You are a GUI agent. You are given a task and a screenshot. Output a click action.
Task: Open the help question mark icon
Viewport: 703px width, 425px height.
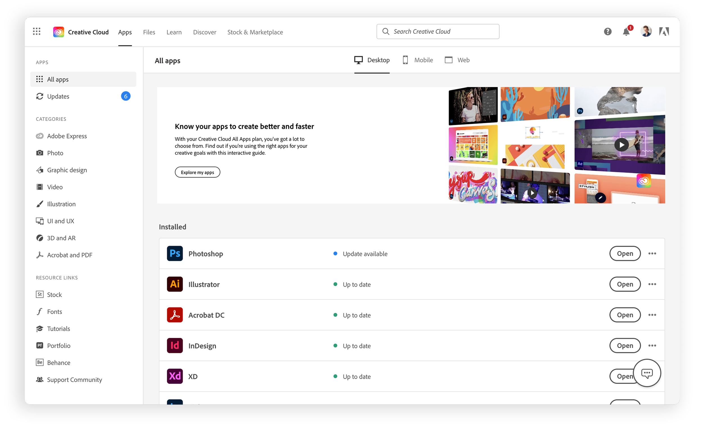[x=608, y=32]
